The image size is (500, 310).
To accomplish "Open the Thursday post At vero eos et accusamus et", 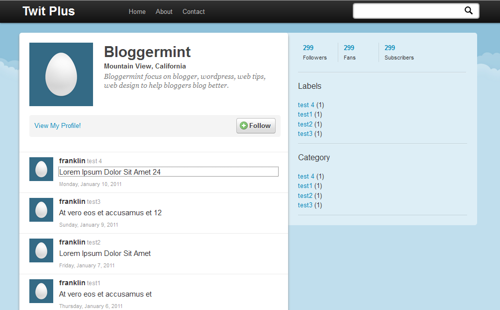I will (105, 294).
